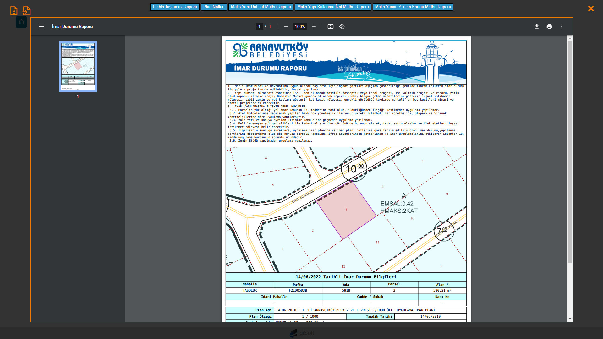Zoom out with the minus icon
This screenshot has width=603, height=339.
(x=286, y=27)
